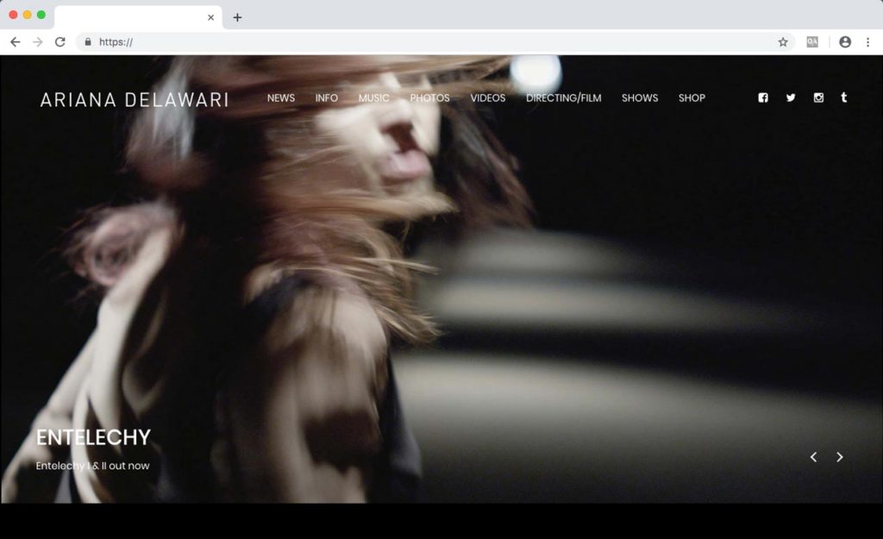
Task: Click the browser forward arrow
Action: pos(38,41)
